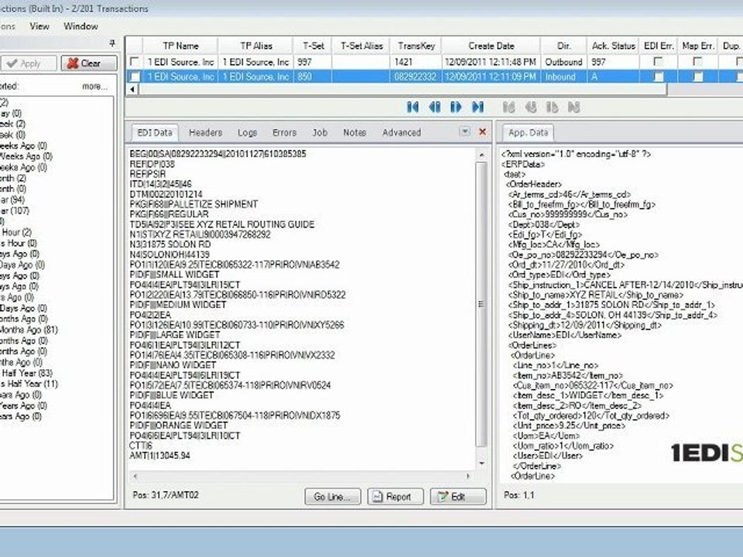Viewport: 743px width, 557px height.
Task: Select the Outbound direction cell
Action: 564,62
